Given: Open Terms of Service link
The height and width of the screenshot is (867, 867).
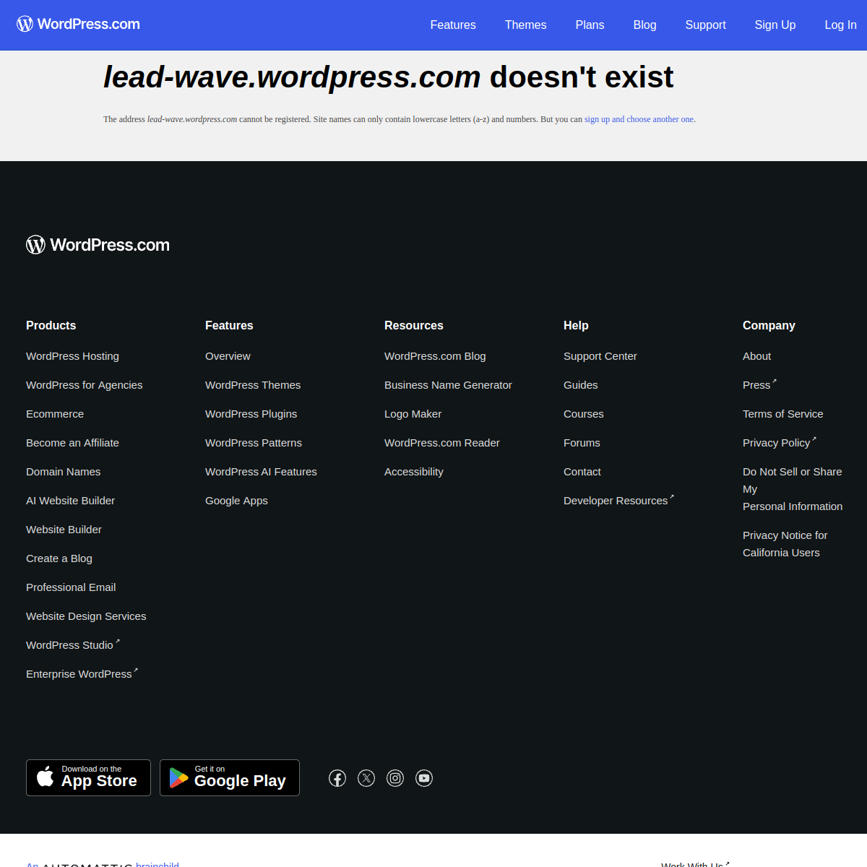Looking at the screenshot, I should tap(782, 414).
